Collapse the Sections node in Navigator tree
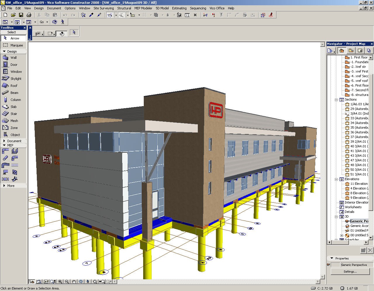The image size is (374, 291). point(336,100)
